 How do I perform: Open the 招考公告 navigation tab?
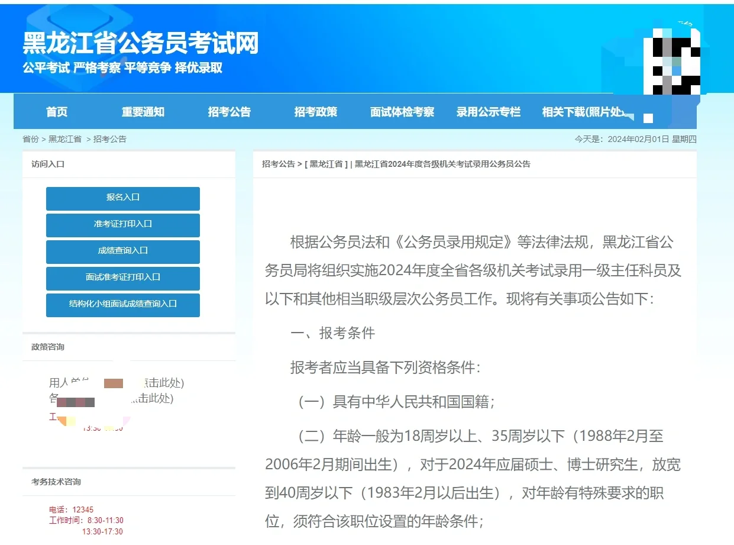229,111
